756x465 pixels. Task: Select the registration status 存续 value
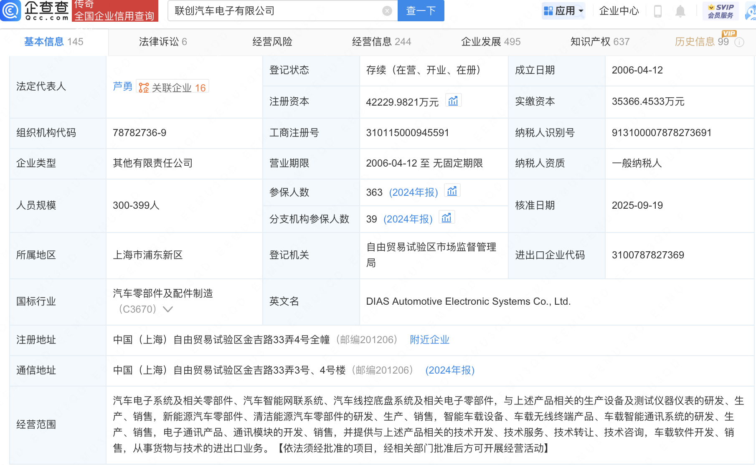(424, 70)
